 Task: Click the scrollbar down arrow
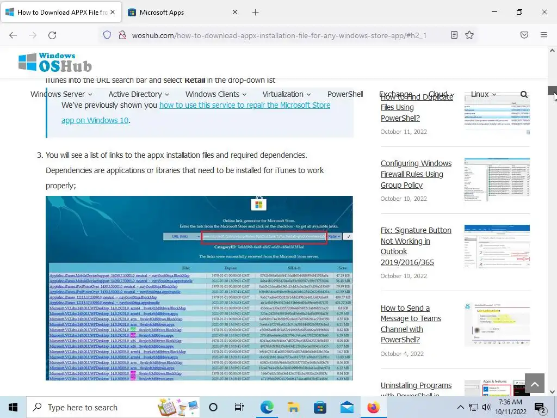pos(552,392)
